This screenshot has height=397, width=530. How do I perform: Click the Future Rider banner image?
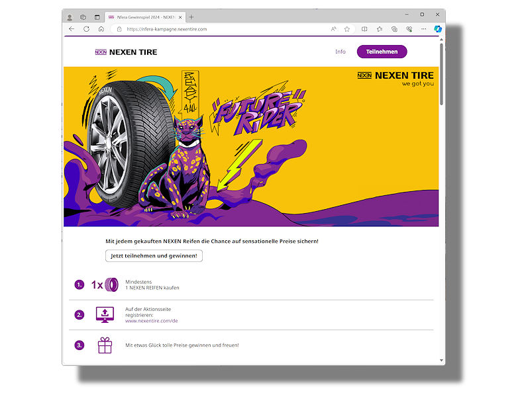(x=251, y=146)
